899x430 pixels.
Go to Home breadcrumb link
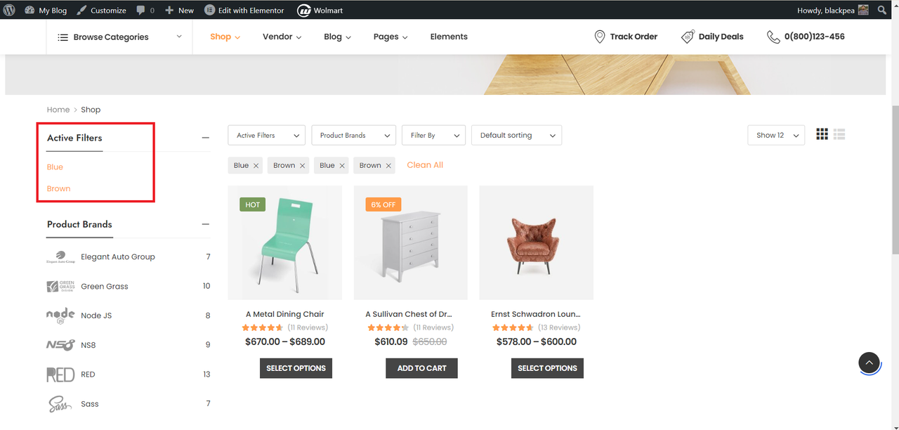(58, 110)
